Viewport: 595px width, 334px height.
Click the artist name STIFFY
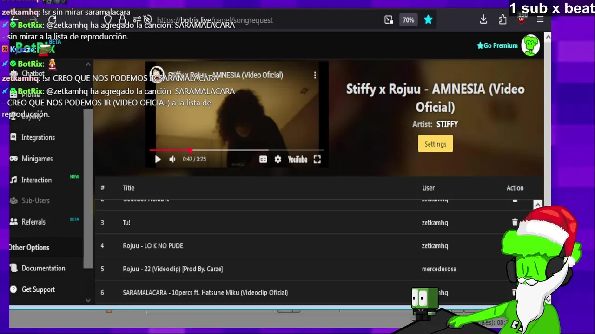[x=447, y=124]
